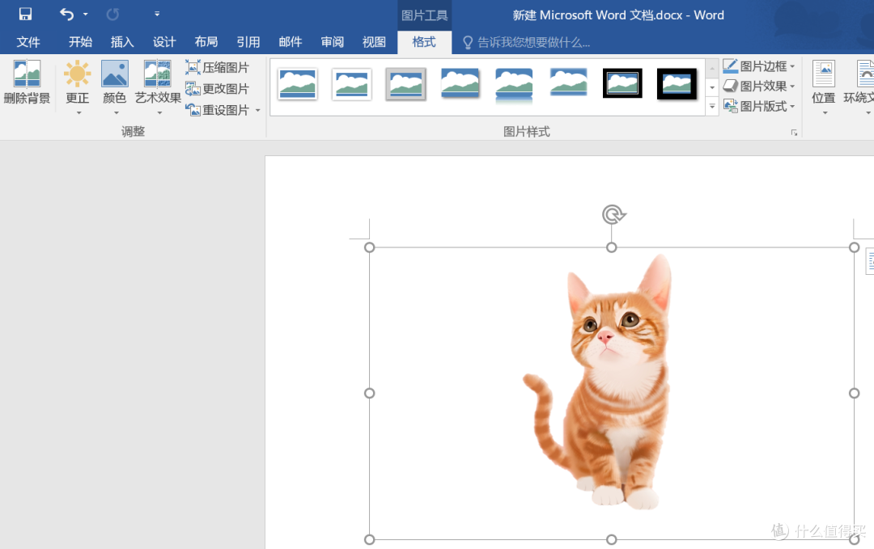Click the layout options icon beside the picture

[869, 262]
